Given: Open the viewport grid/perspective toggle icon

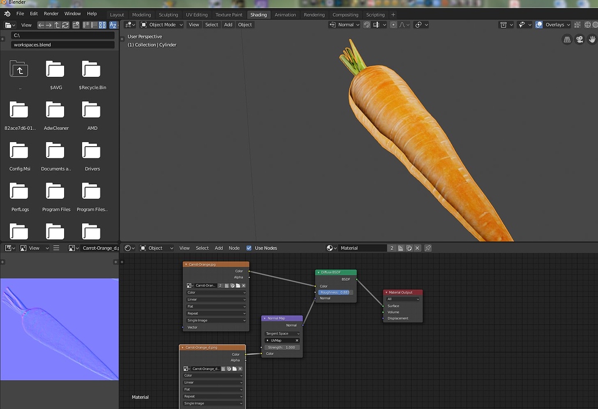Looking at the screenshot, I should click(x=567, y=39).
